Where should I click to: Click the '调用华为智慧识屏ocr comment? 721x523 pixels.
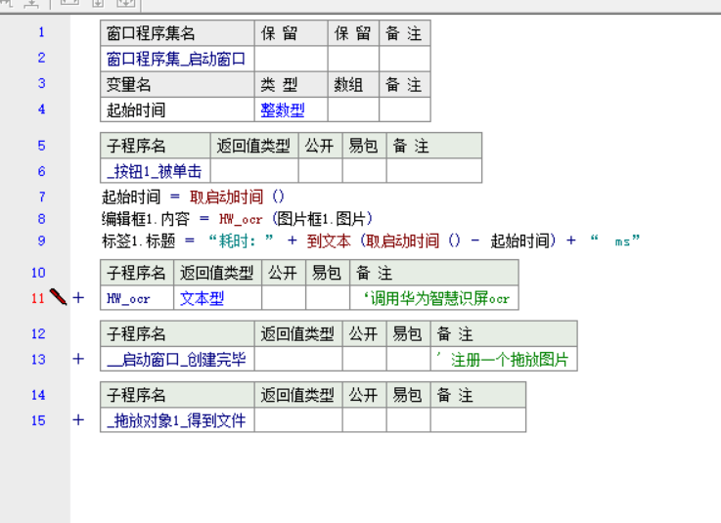pyautogui.click(x=437, y=299)
